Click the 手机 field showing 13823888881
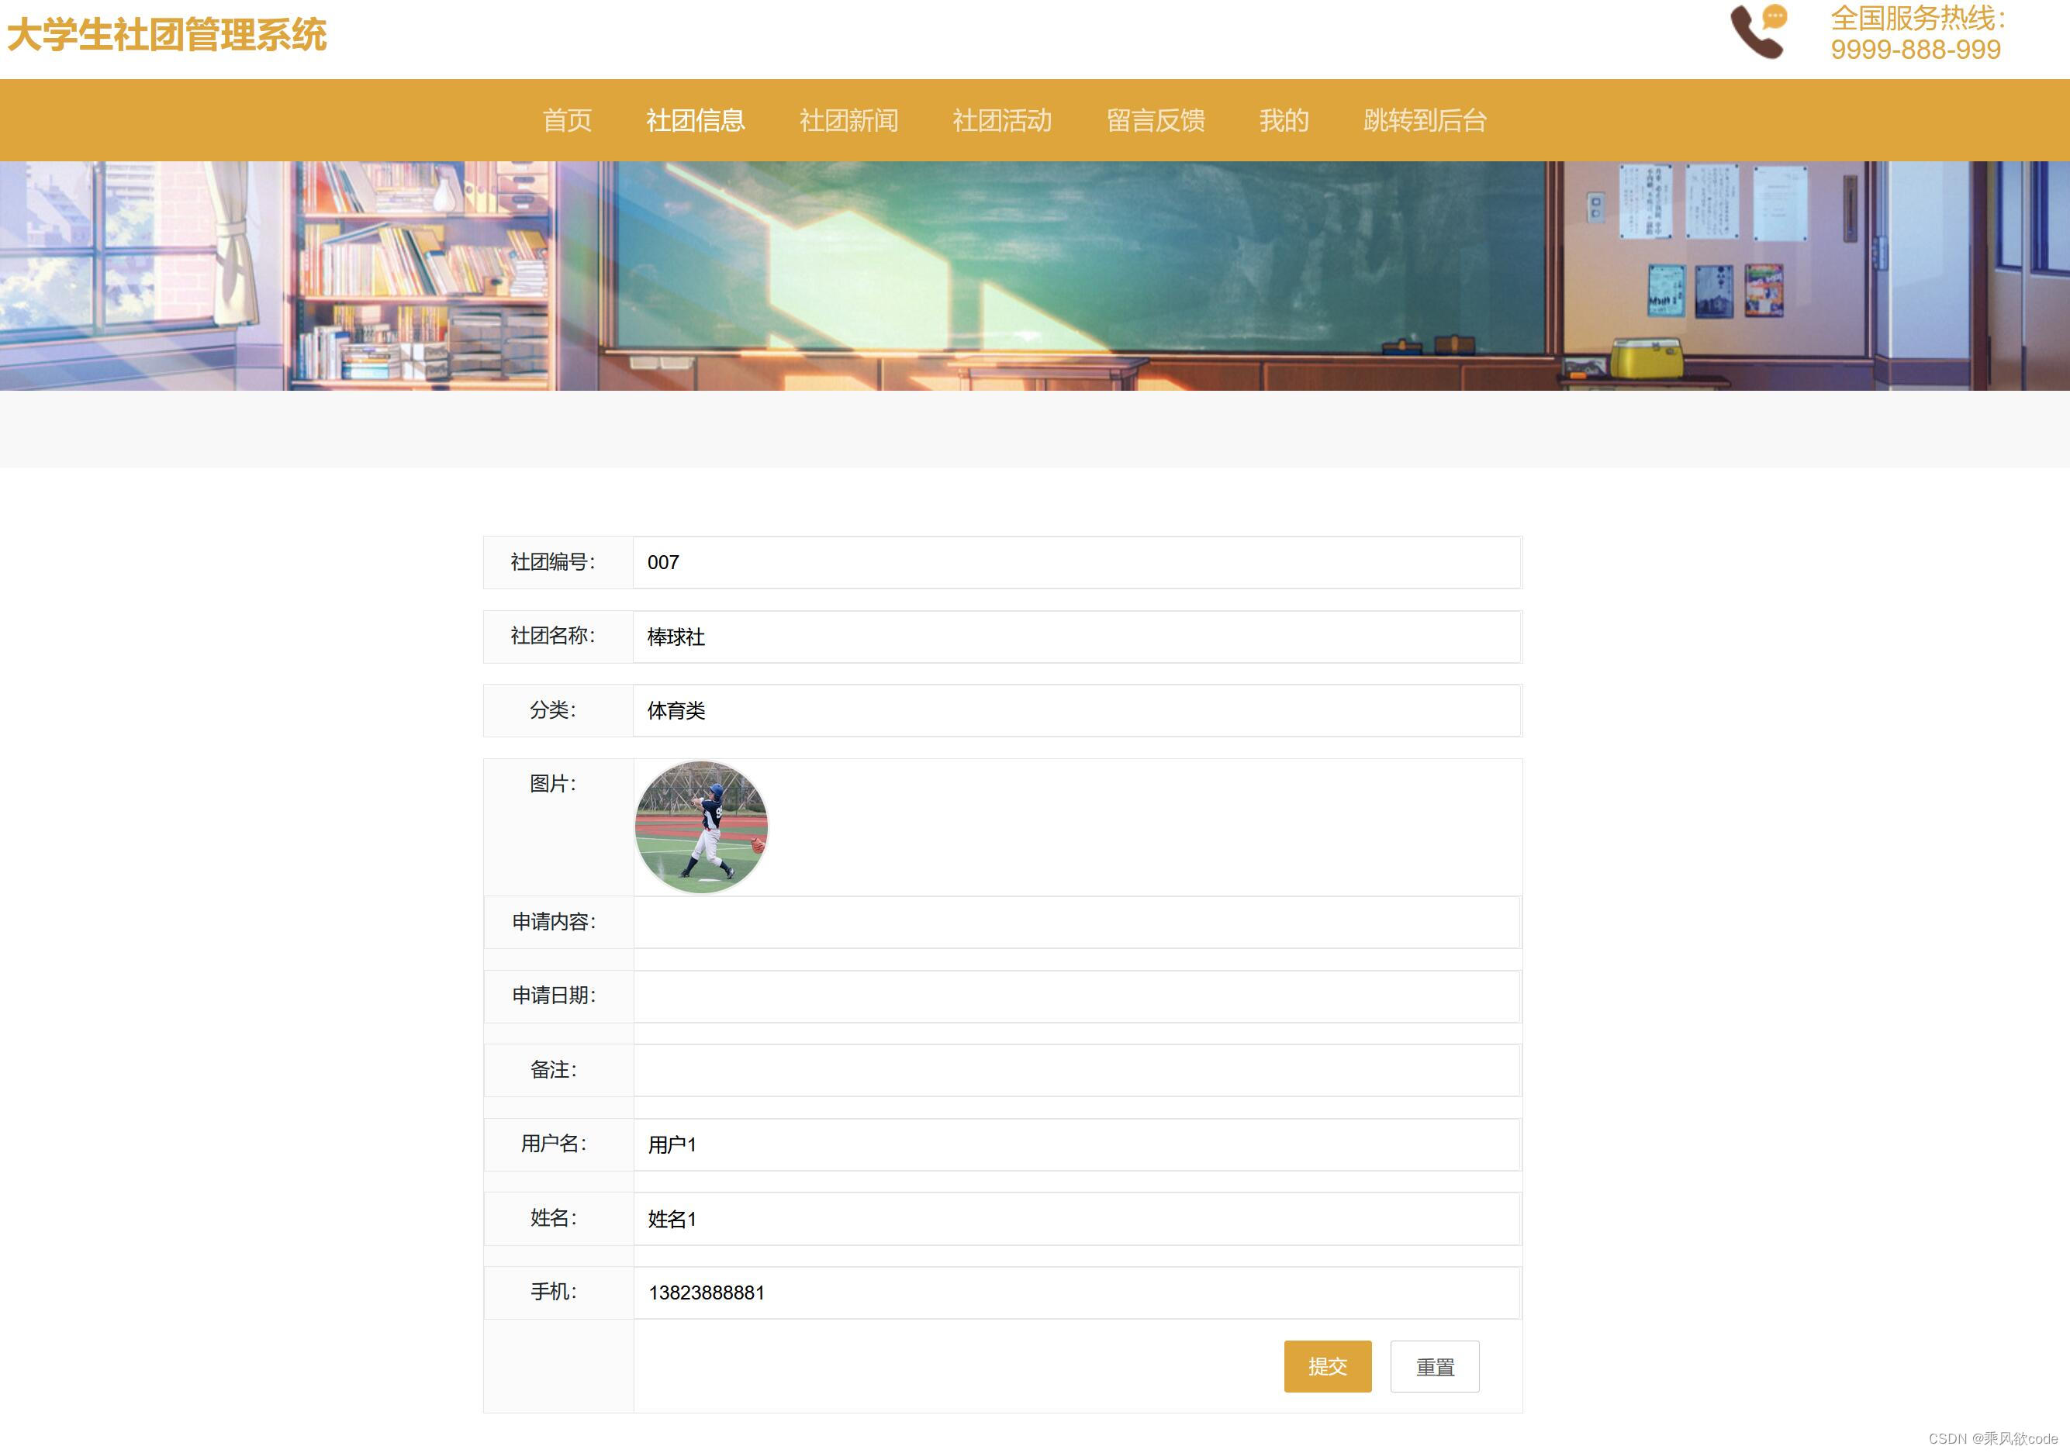This screenshot has height=1453, width=2070. tap(1076, 1292)
